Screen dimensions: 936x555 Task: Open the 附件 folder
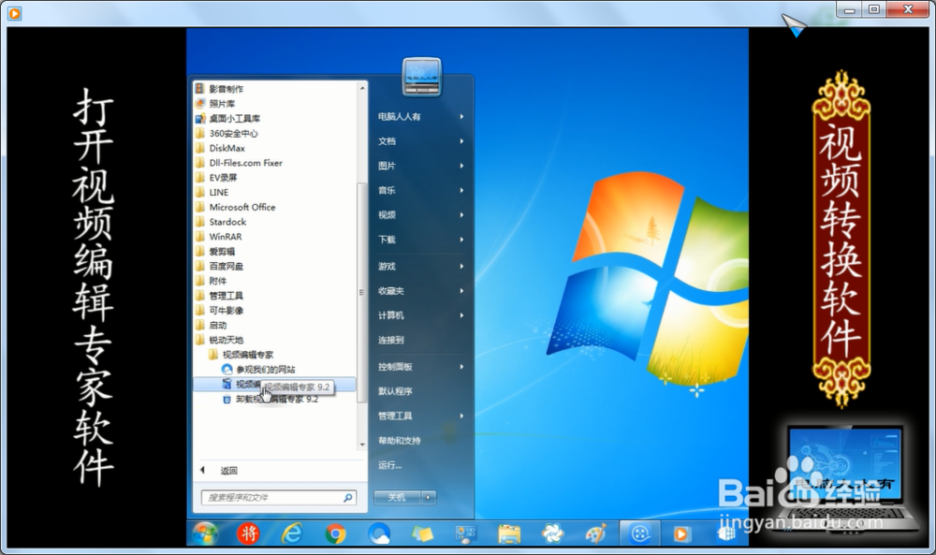click(212, 281)
